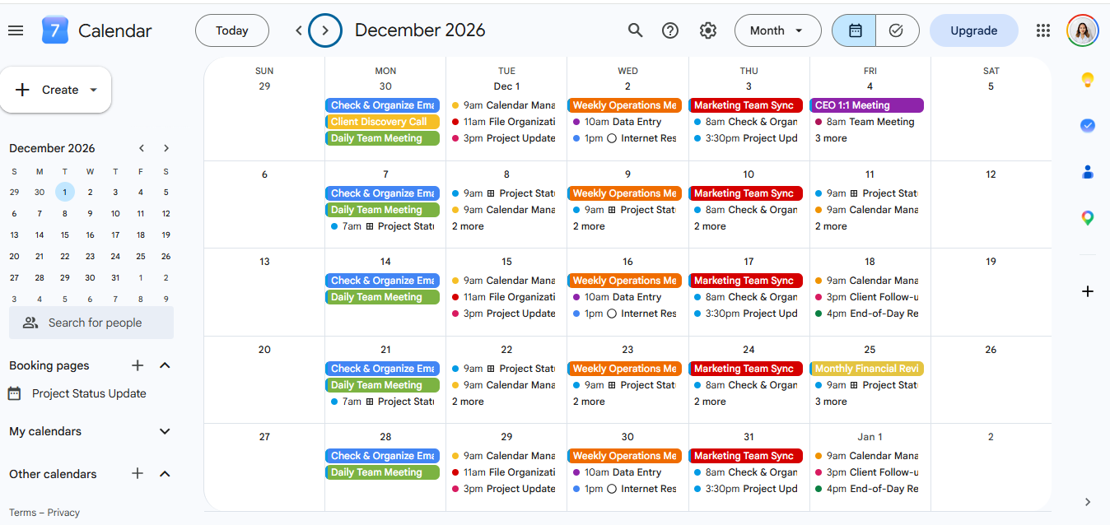This screenshot has width=1110, height=525.
Task: Click the Today button
Action: coord(232,30)
